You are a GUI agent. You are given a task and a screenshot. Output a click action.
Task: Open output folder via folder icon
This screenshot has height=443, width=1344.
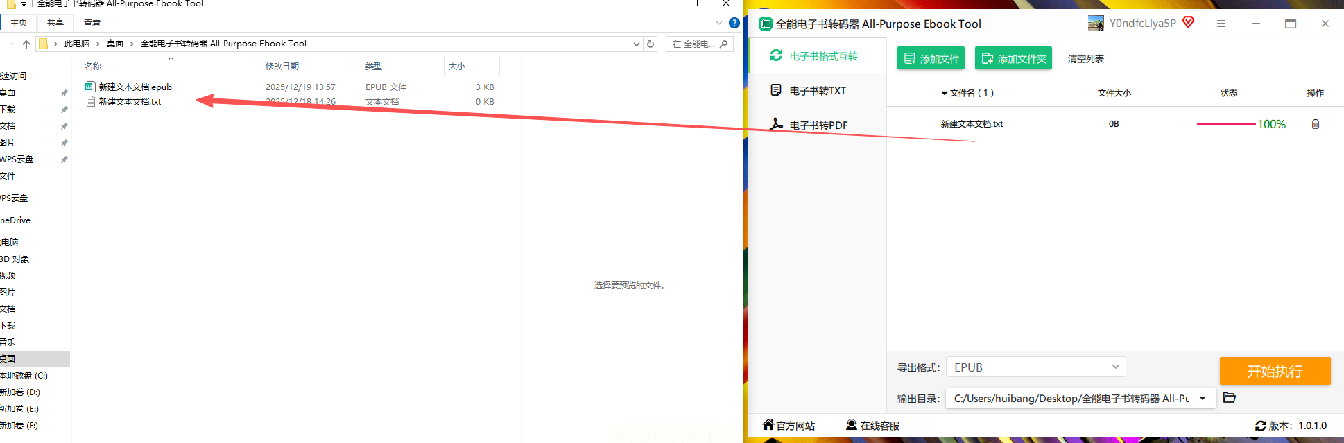[1230, 397]
